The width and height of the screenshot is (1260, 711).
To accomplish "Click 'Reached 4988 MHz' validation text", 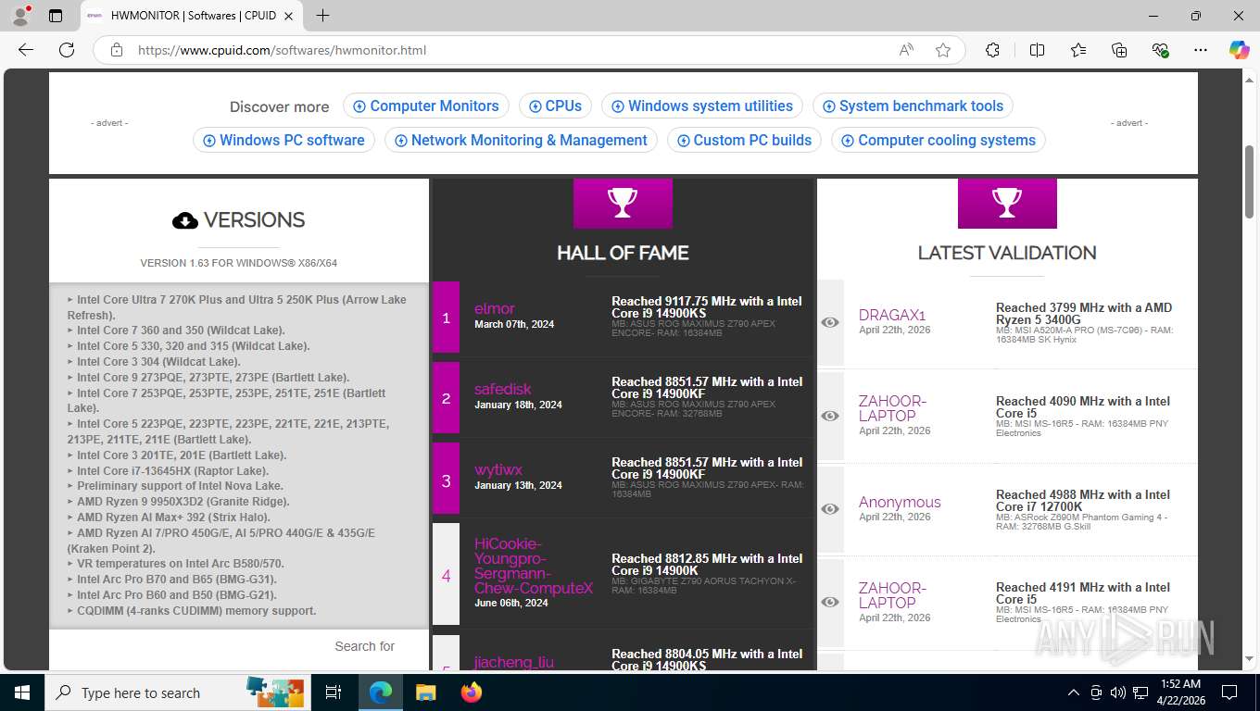I will [x=1083, y=501].
